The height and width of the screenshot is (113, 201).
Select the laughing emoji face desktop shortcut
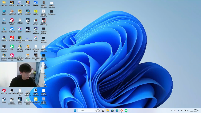click(x=28, y=3)
